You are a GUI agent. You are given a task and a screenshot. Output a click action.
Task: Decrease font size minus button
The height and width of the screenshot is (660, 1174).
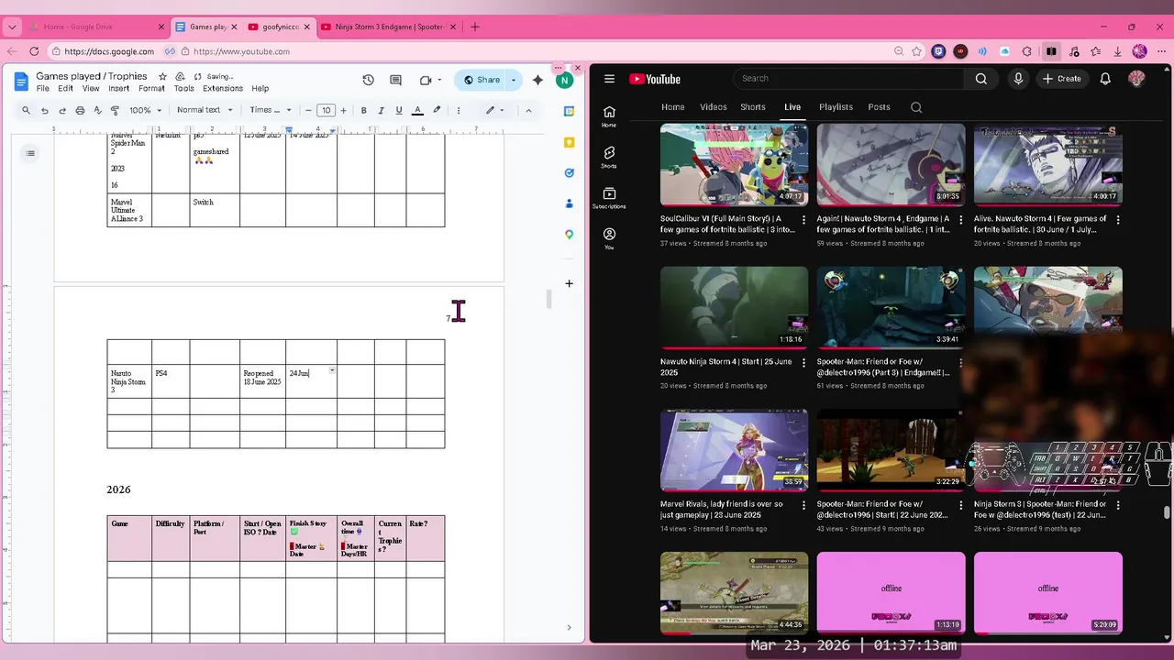(x=308, y=110)
